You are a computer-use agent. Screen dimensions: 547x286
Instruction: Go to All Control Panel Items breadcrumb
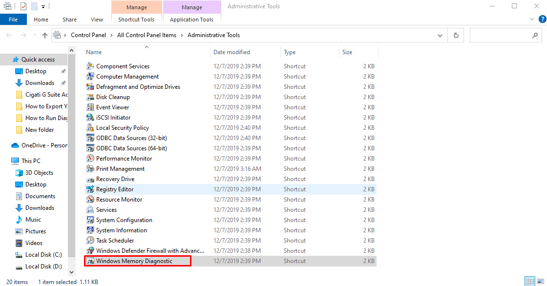pos(147,35)
